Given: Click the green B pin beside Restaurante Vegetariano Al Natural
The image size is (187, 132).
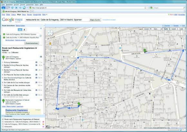Looking at the screenshot, I should [3, 101].
